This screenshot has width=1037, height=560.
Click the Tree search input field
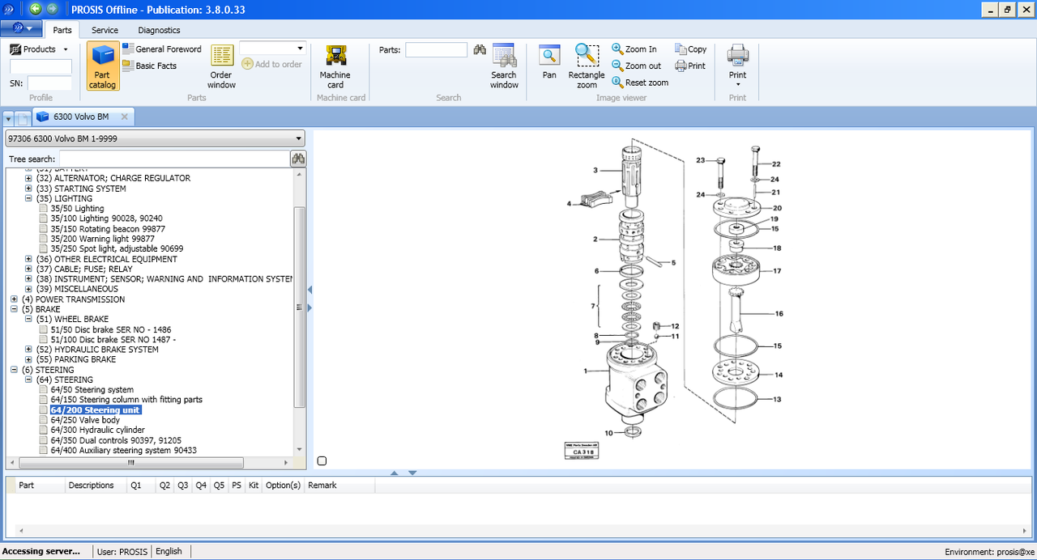point(174,159)
